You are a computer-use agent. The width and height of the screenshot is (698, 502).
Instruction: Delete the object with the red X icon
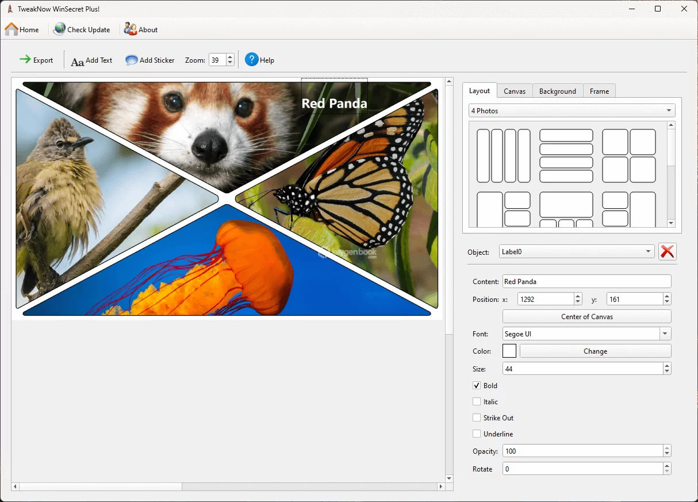(x=668, y=252)
